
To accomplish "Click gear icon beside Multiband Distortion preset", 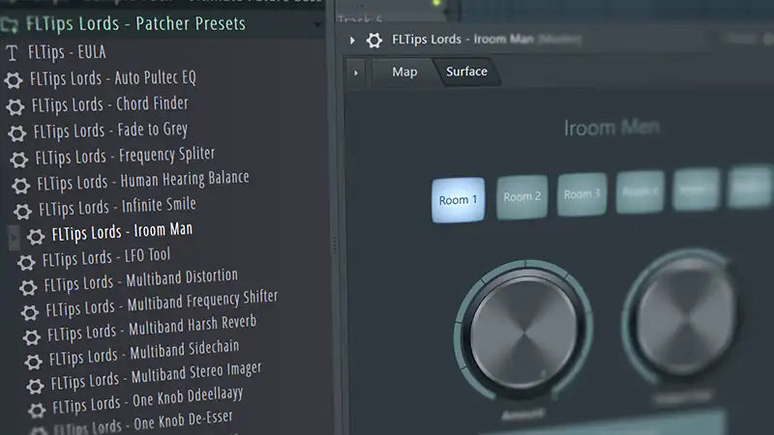I will (x=28, y=286).
